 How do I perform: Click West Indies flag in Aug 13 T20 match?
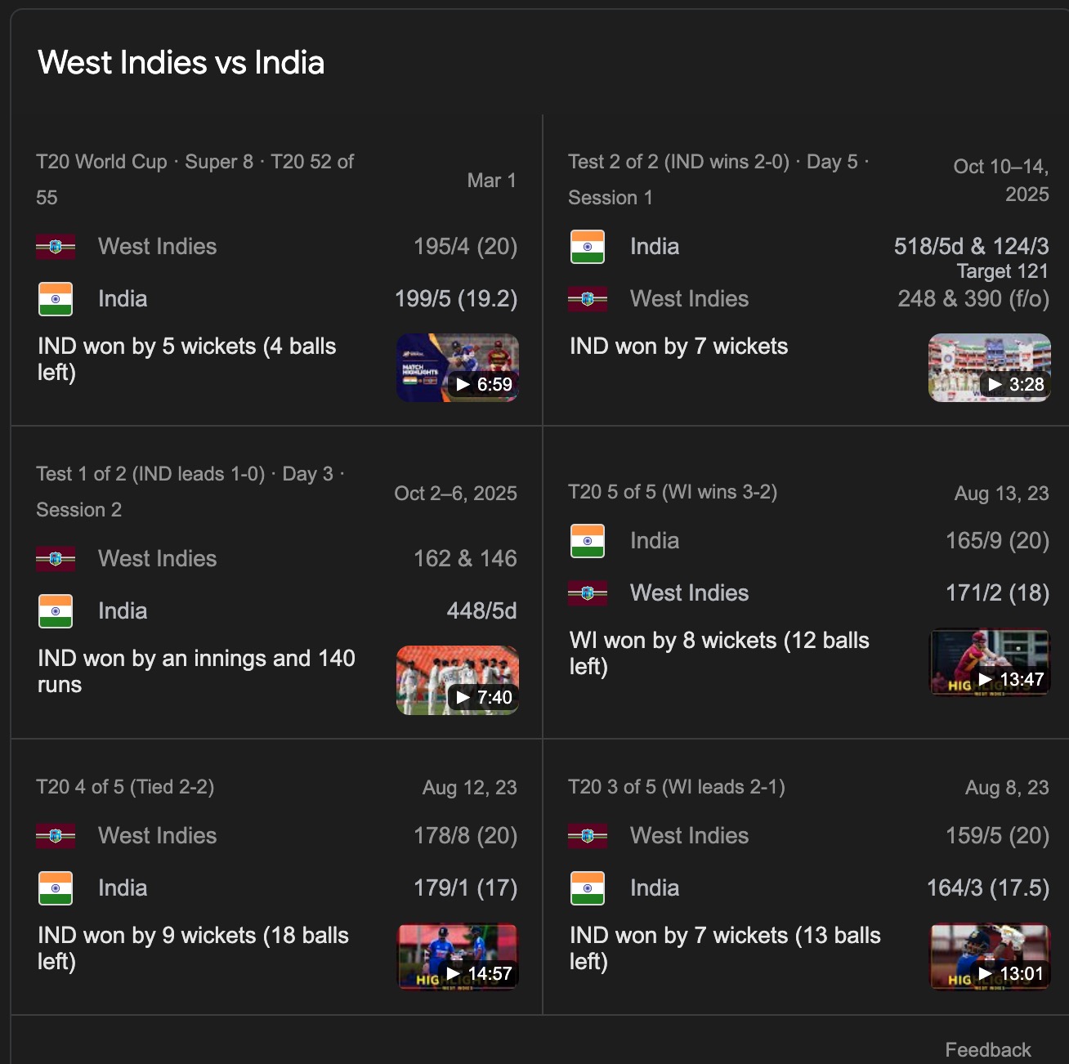(x=588, y=593)
